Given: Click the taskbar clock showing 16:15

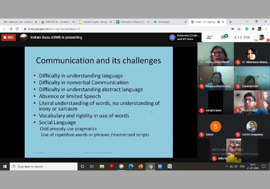Looking at the screenshot, I should point(252,166).
